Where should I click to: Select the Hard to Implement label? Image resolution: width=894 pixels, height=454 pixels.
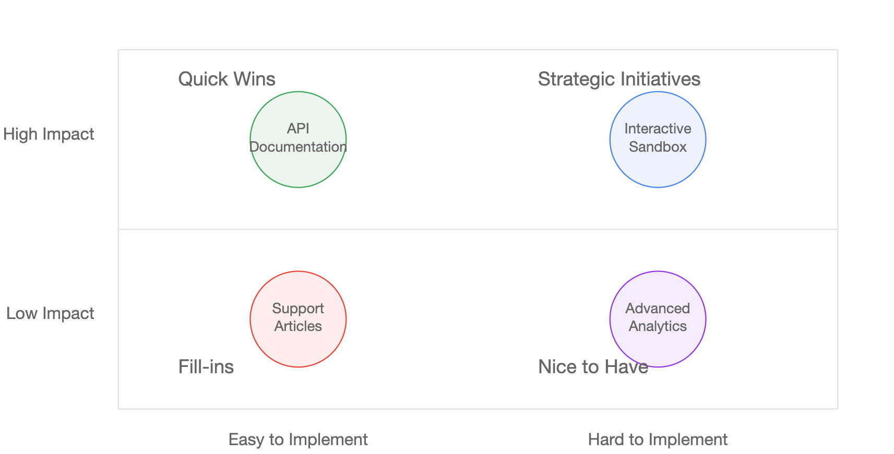click(658, 439)
